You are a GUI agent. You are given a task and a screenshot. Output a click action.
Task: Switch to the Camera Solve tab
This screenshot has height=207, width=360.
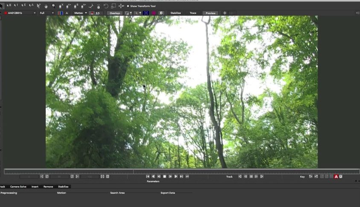click(18, 187)
